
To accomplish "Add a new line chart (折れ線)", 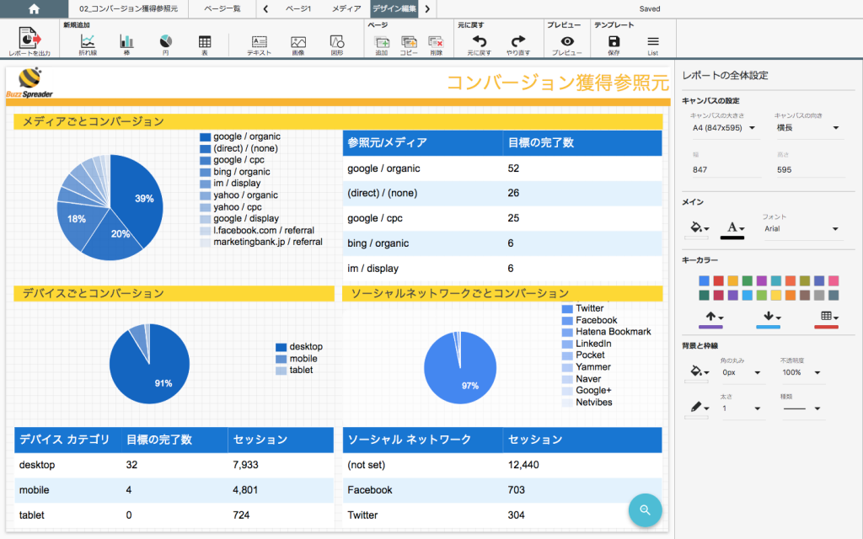I will coord(88,45).
